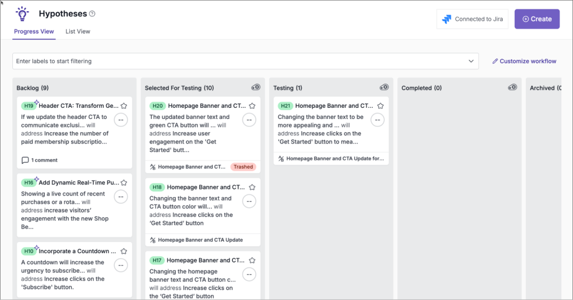Click the score circle on H21 card
The height and width of the screenshot is (300, 573).
[x=378, y=120]
